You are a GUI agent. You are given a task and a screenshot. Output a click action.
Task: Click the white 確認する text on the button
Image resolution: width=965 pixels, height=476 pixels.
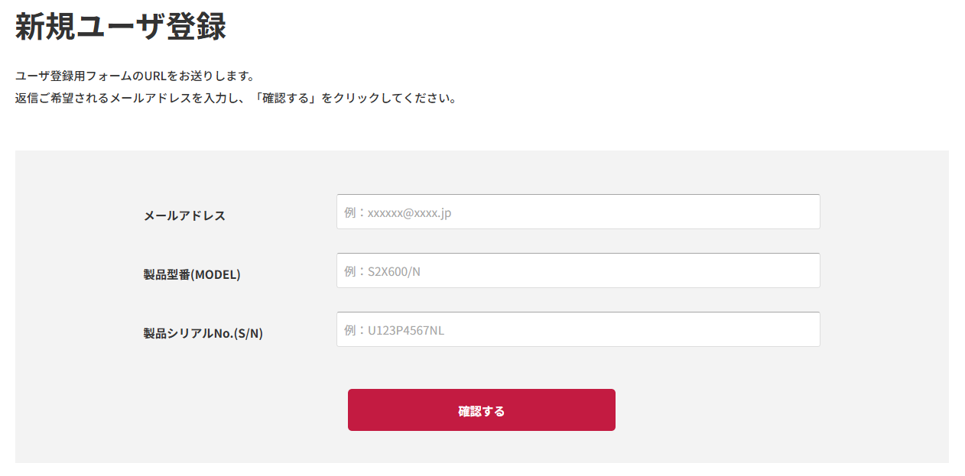[481, 411]
